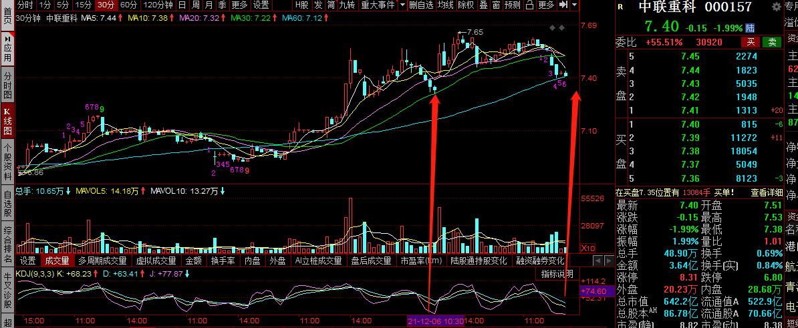
Task: Select the AI立桩成交量 indicator tab
Action: tap(319, 261)
